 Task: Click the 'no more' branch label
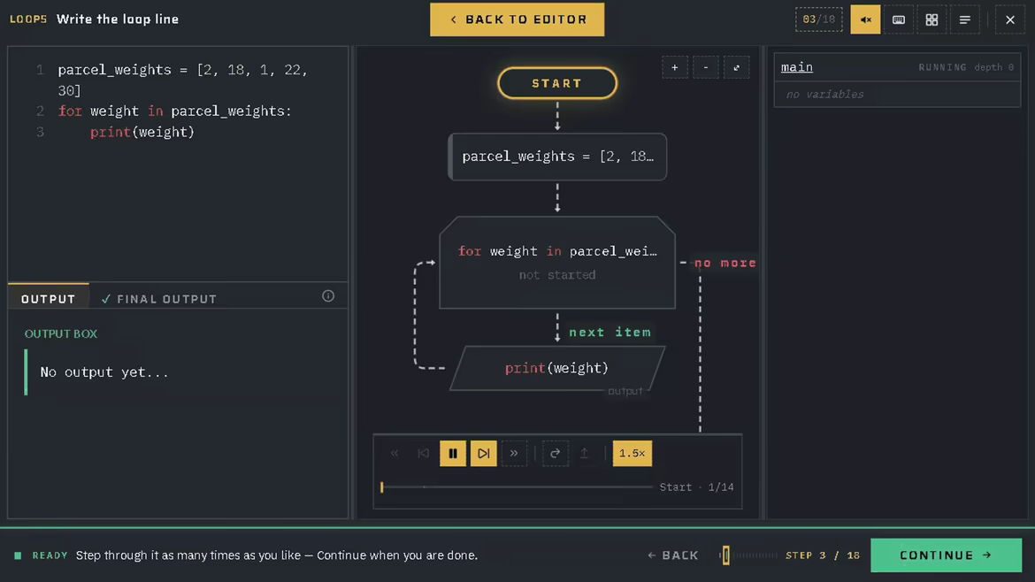724,263
